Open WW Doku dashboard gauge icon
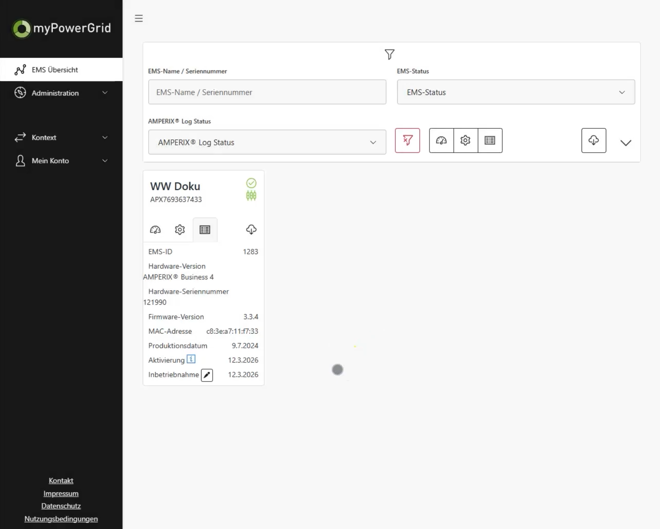The height and width of the screenshot is (529, 660). tap(156, 230)
